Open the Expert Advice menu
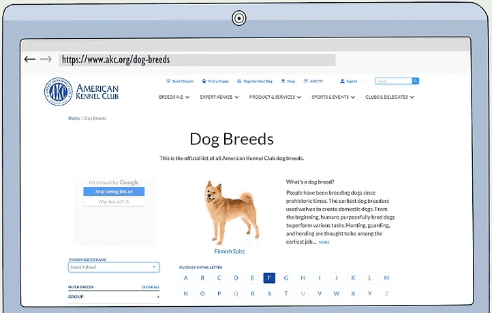This screenshot has height=313, width=492. (x=219, y=97)
